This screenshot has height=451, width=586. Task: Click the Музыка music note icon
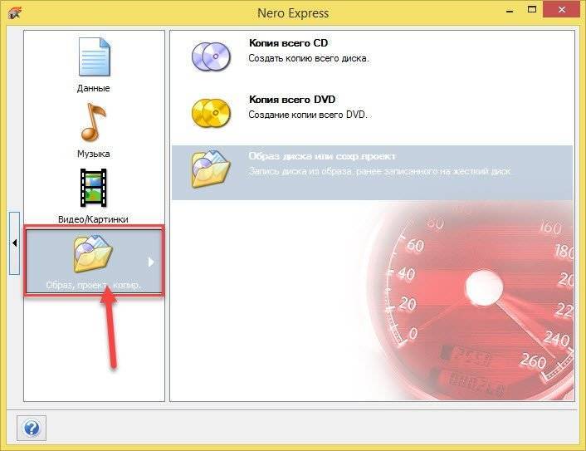(94, 122)
